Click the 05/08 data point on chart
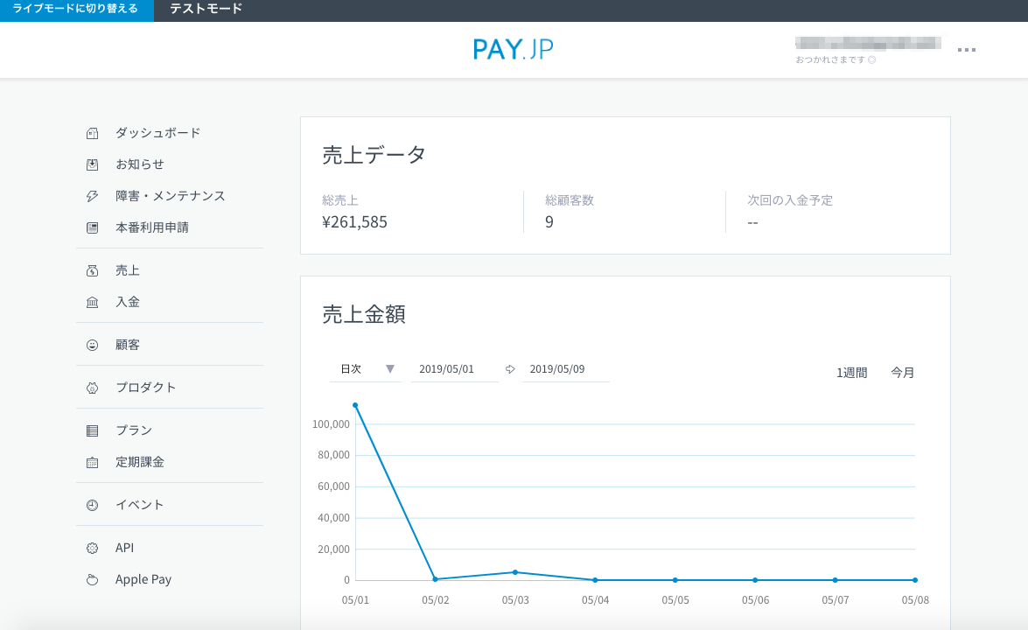The height and width of the screenshot is (630, 1028). click(x=915, y=580)
